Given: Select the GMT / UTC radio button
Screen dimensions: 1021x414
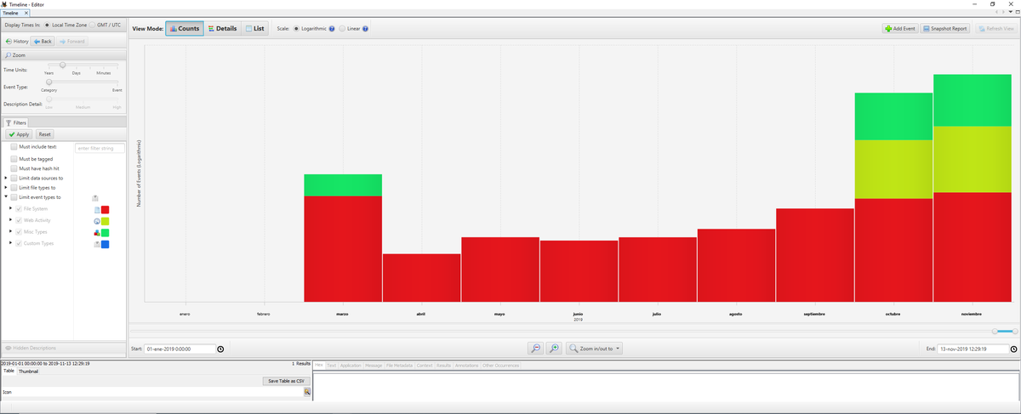Looking at the screenshot, I should [x=92, y=25].
